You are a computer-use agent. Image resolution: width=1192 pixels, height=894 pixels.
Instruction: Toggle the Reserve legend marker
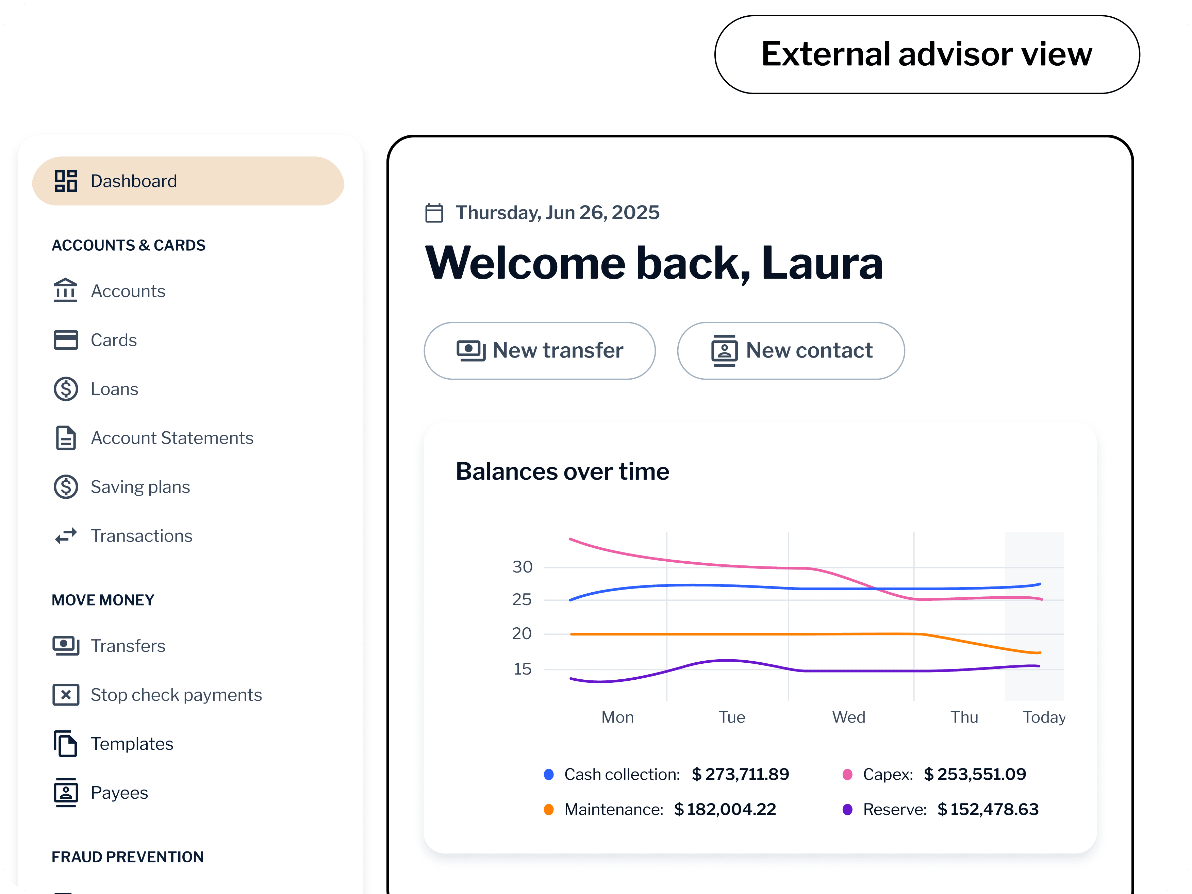[849, 809]
